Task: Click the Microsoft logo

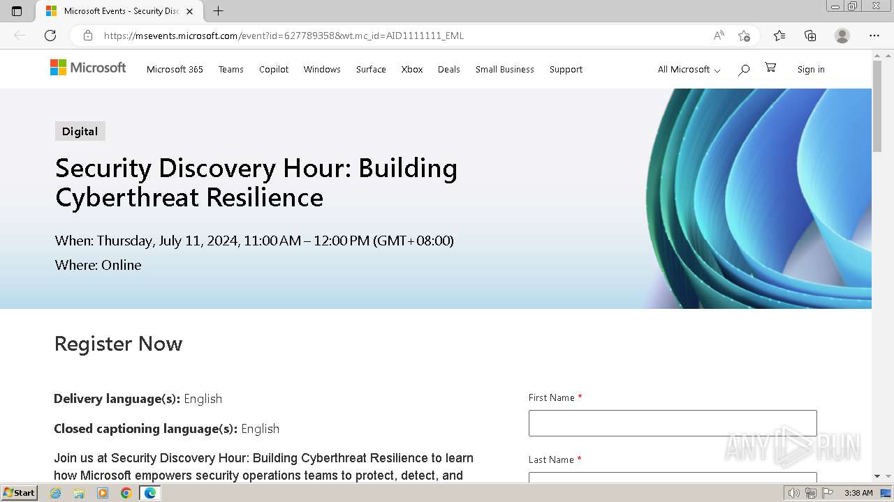Action: 88,68
